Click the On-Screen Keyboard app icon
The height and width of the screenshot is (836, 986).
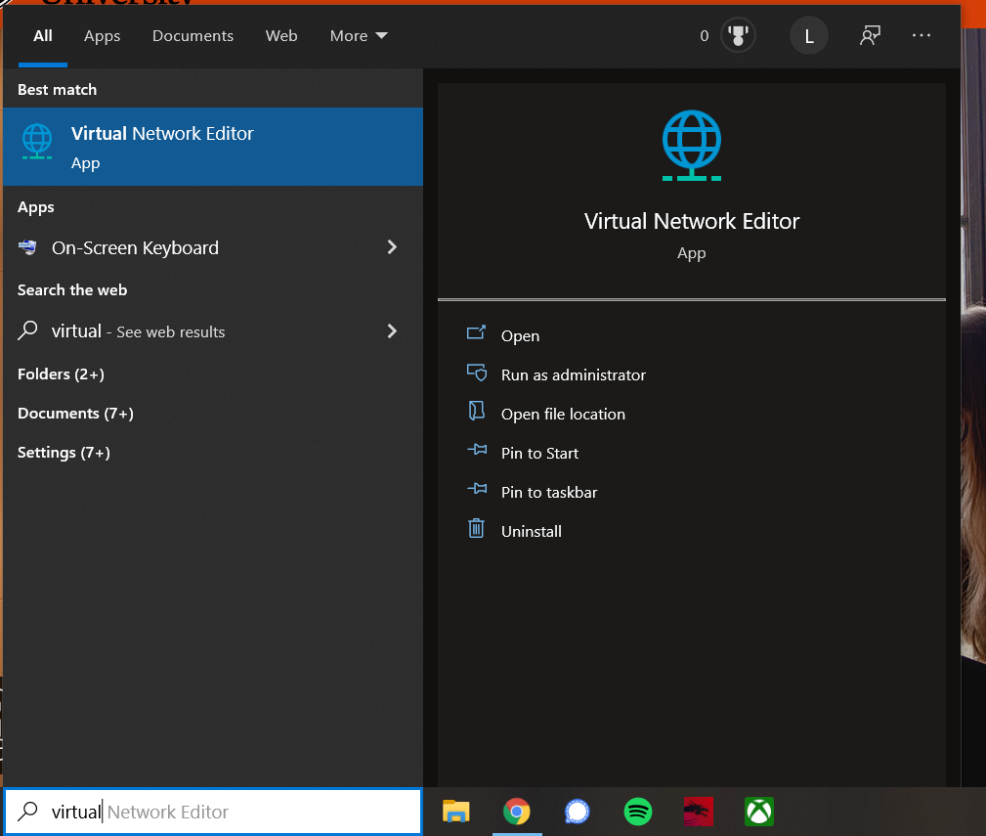click(27, 247)
